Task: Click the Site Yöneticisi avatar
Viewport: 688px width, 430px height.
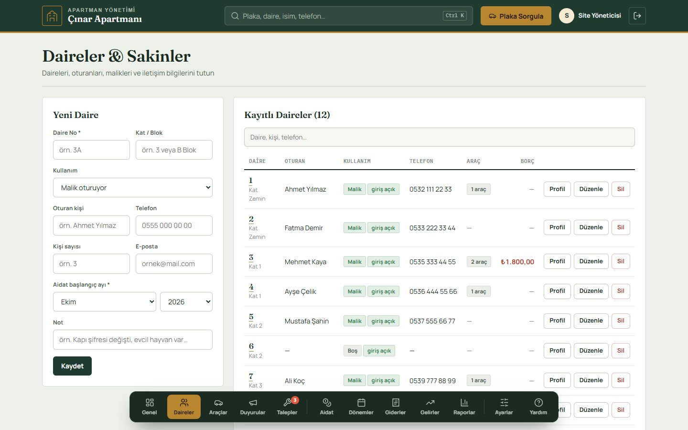Action: click(x=567, y=16)
